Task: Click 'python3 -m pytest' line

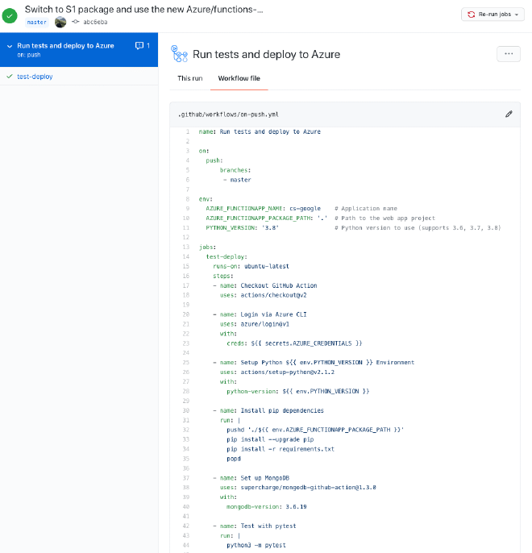Action: (256, 545)
